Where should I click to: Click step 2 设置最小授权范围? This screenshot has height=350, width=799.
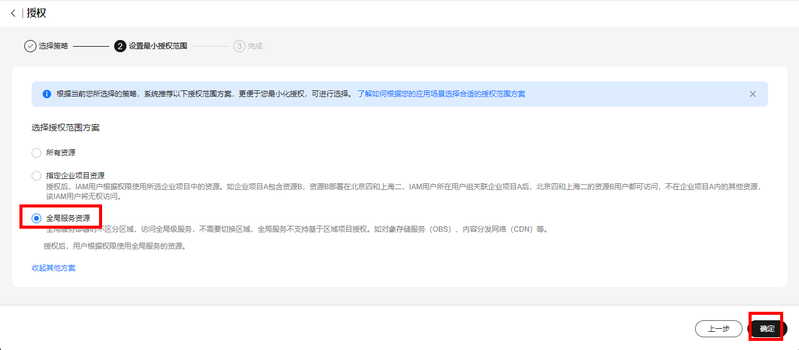[151, 46]
